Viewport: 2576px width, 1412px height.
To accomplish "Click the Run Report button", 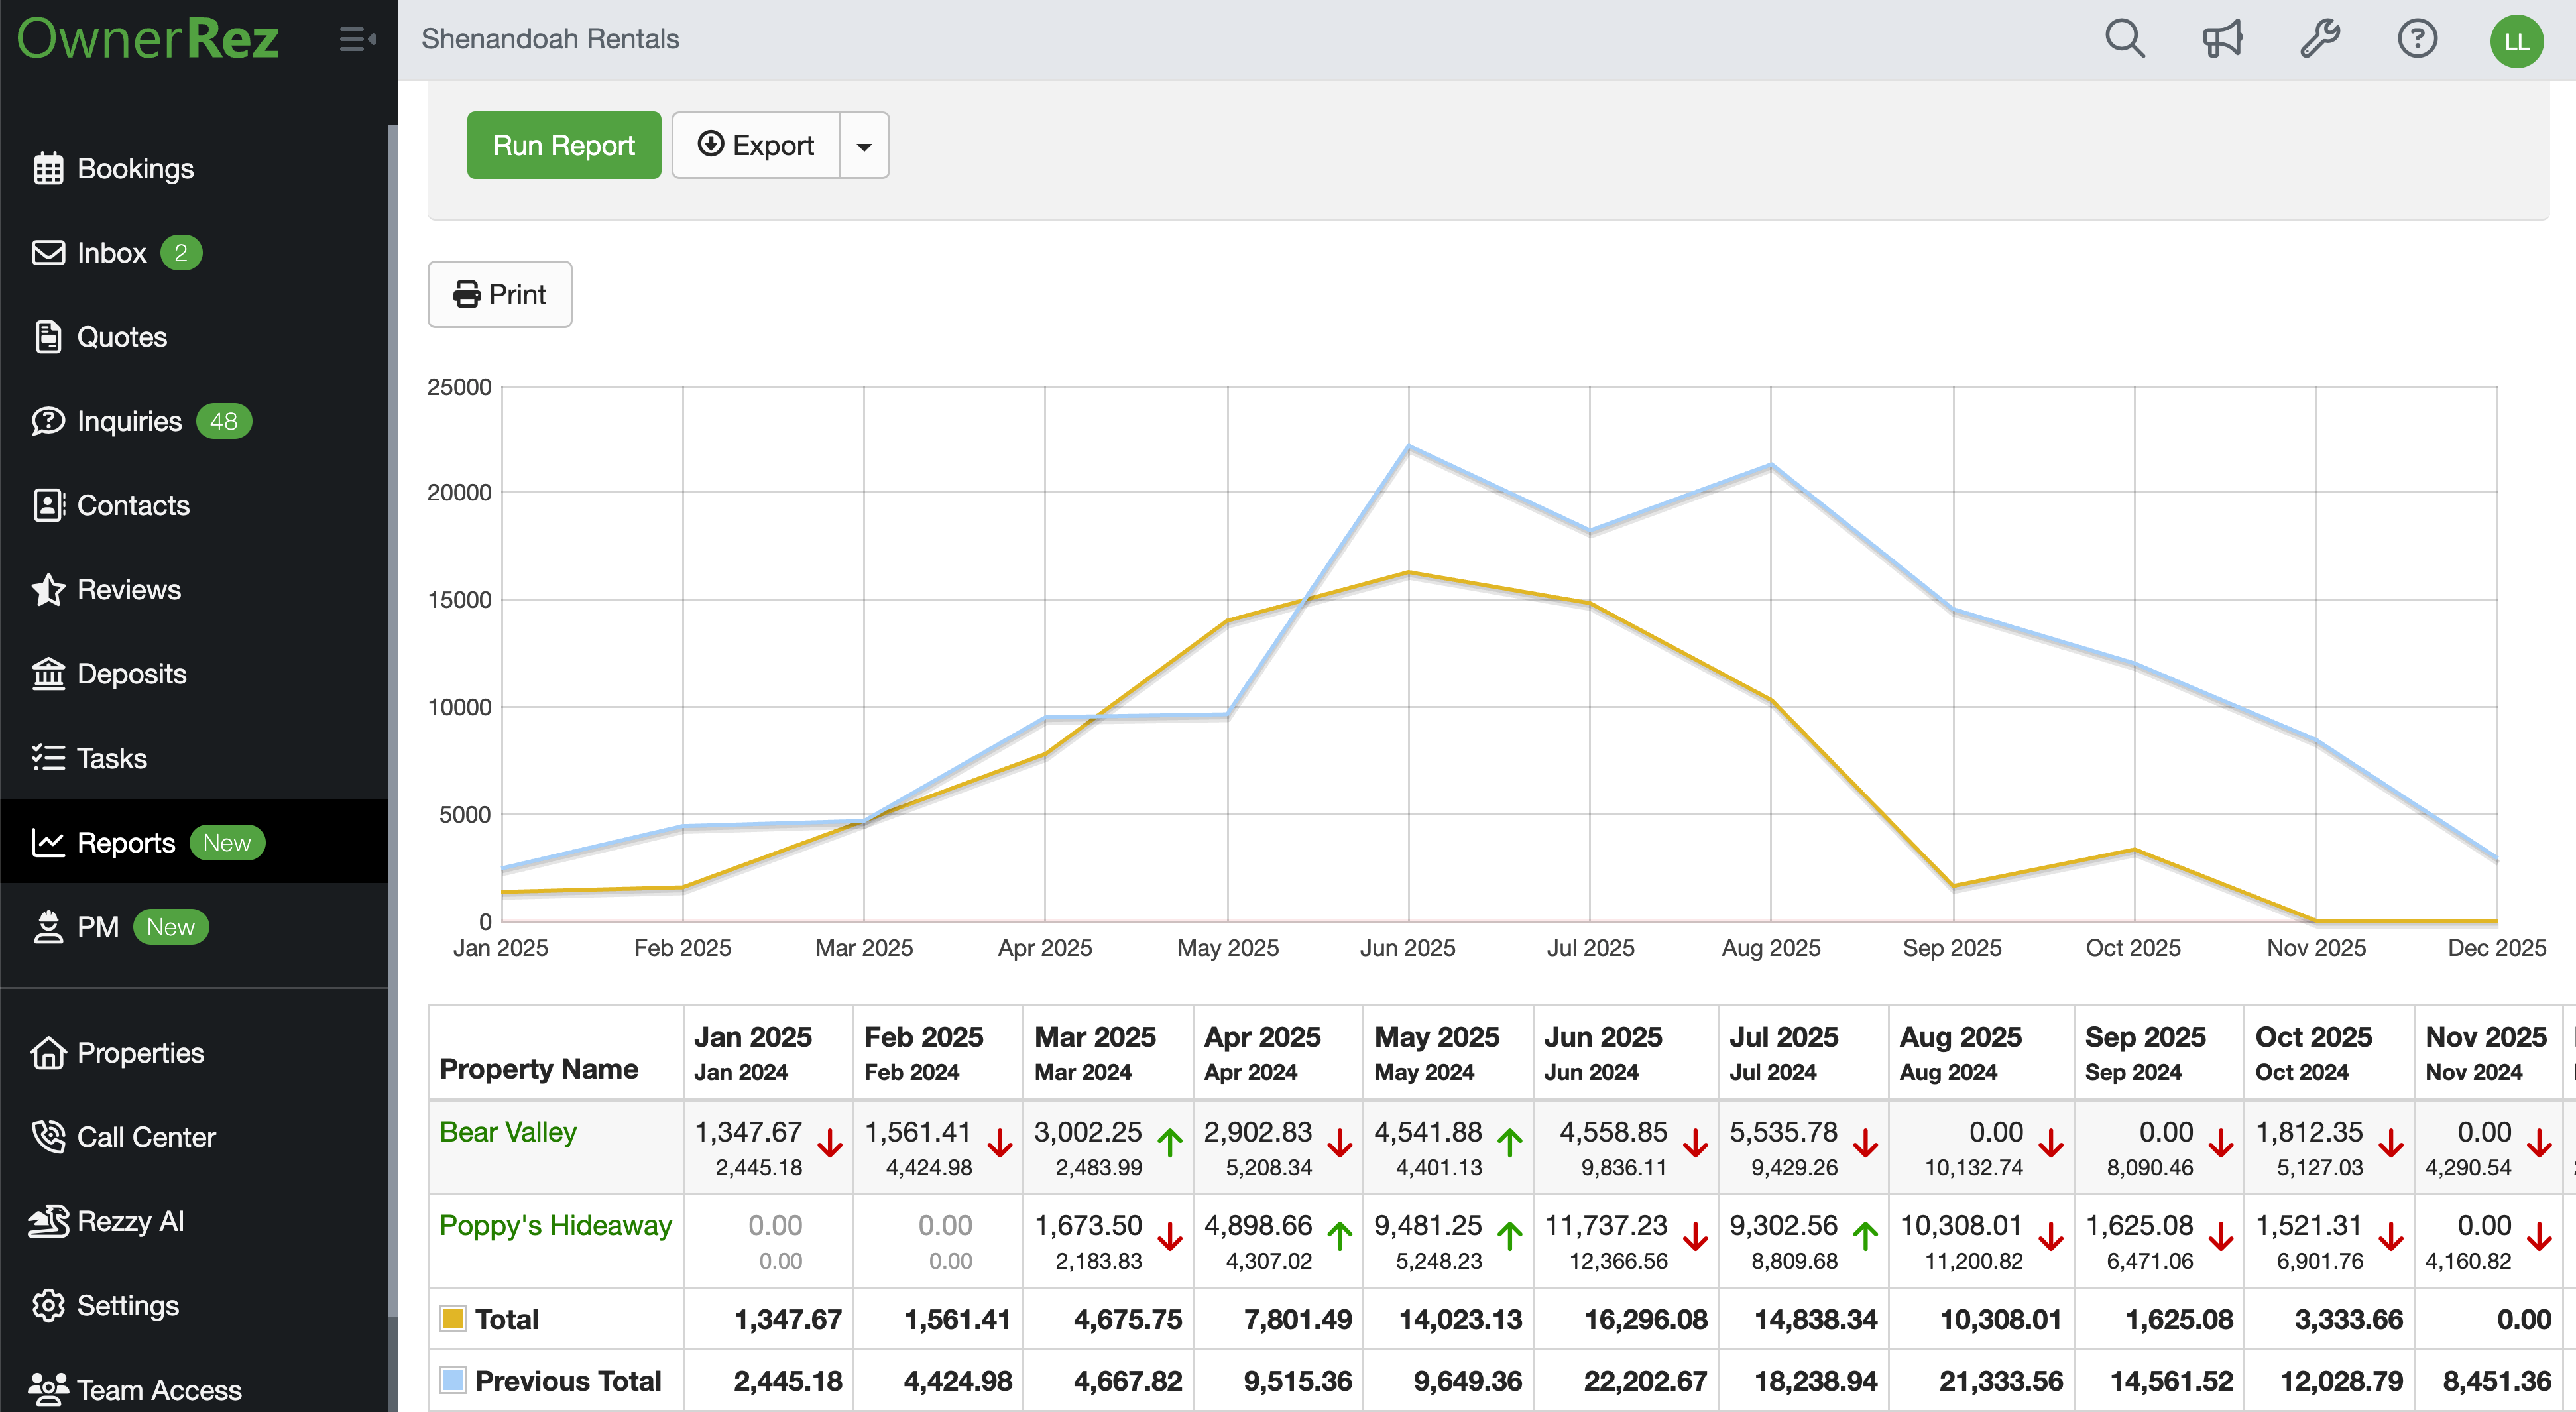I will (564, 145).
